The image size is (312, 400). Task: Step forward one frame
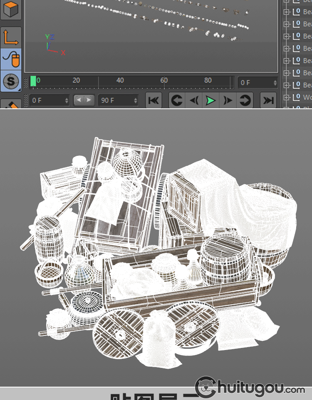228,100
